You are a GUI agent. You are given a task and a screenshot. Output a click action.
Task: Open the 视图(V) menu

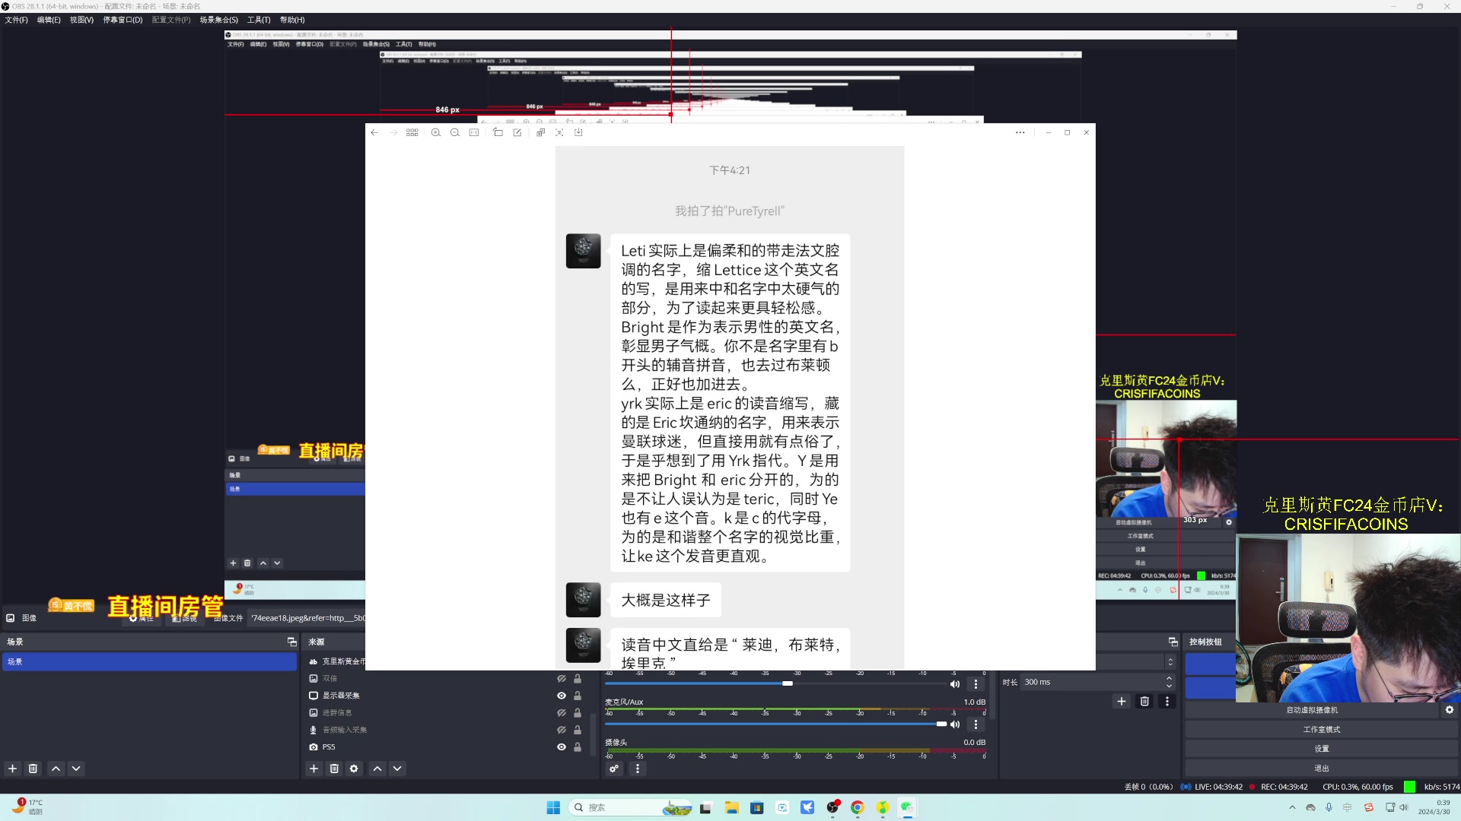[81, 20]
